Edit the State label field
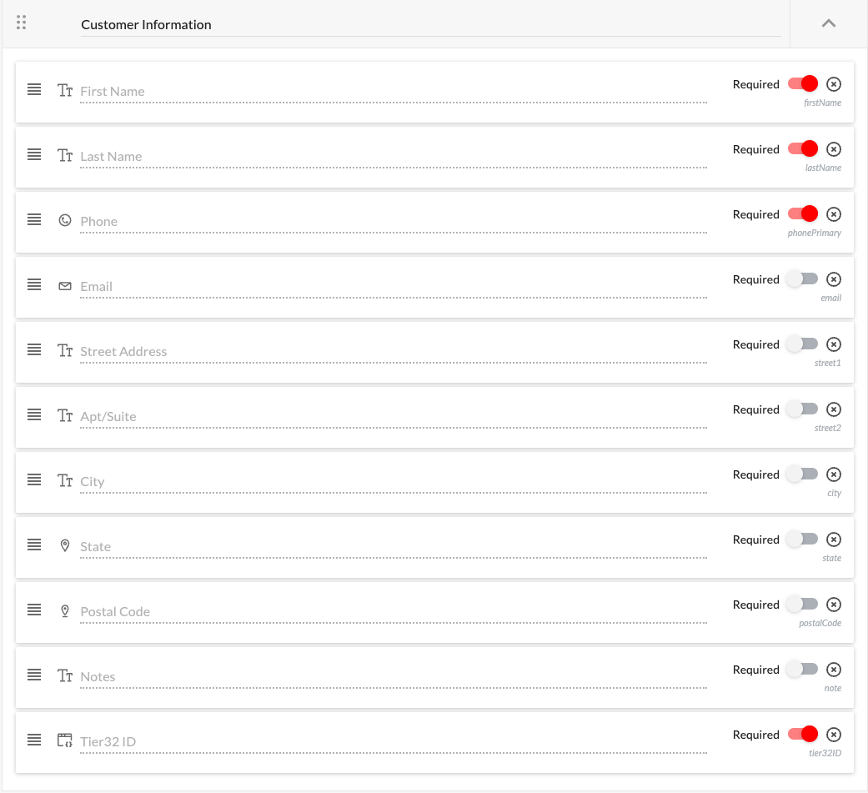The image size is (868, 793). coord(394,547)
